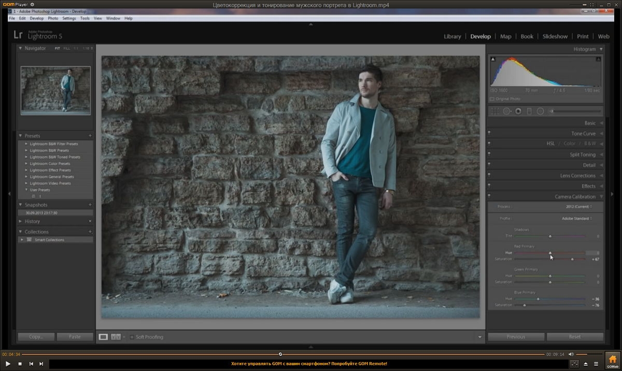This screenshot has width=622, height=371.
Task: Open the Develop menu
Action: [37, 18]
